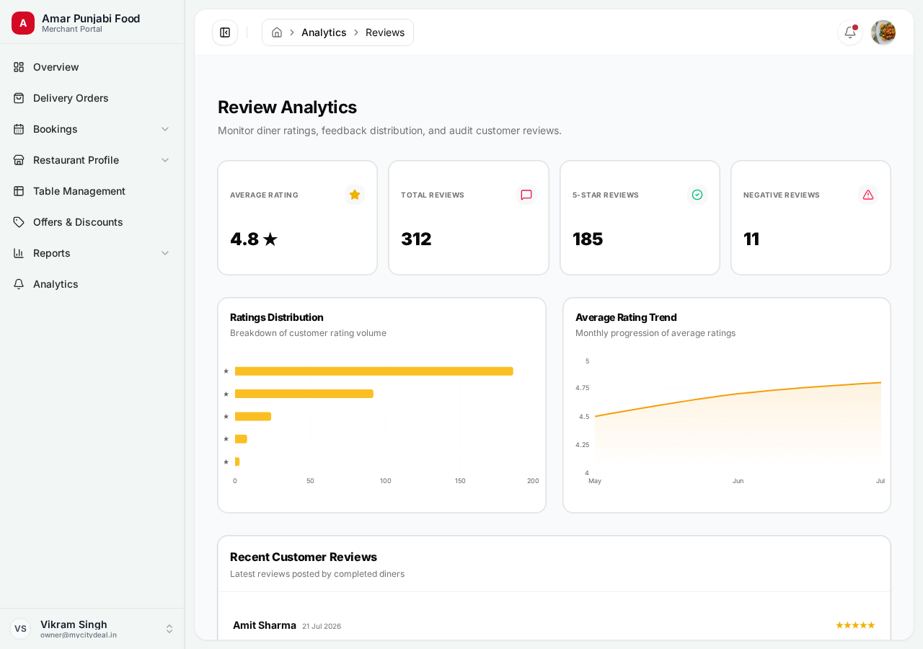The width and height of the screenshot is (923, 649).
Task: Click the Negative Reviews warning icon
Action: pyautogui.click(x=868, y=195)
